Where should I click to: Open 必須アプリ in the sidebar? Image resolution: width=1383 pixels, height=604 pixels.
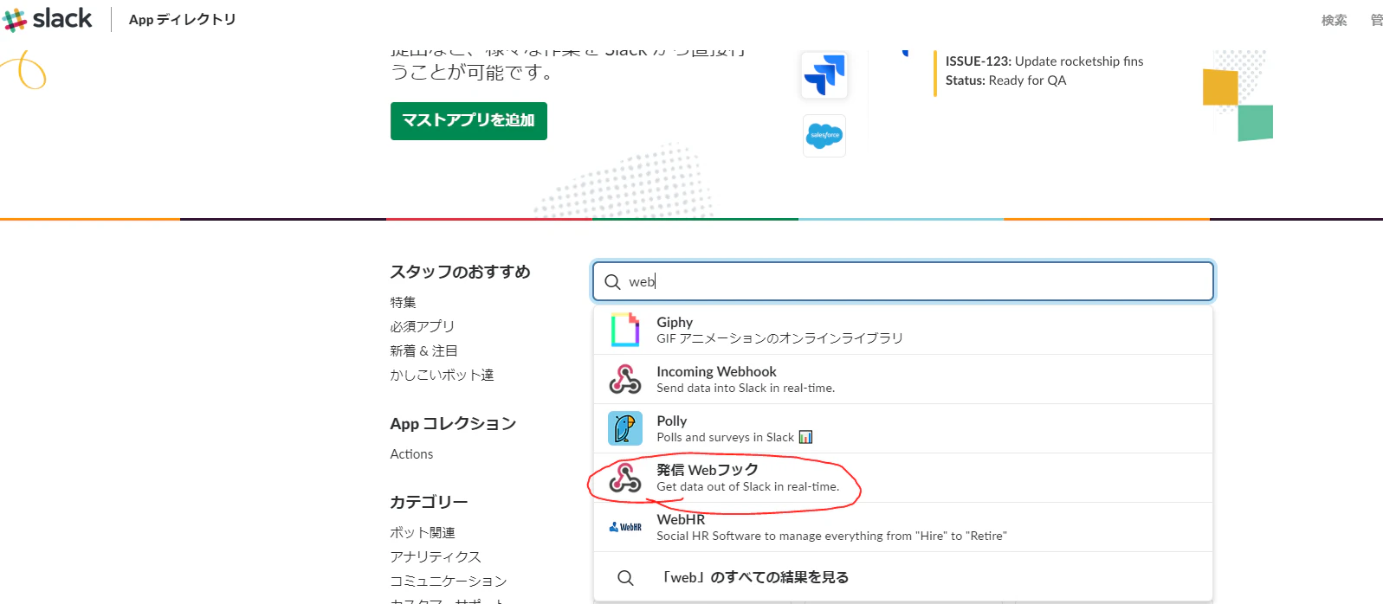coord(423,326)
